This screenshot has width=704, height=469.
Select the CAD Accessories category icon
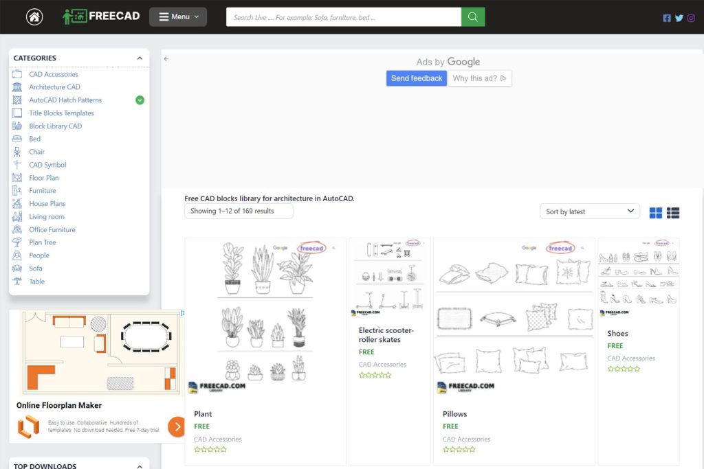(17, 74)
